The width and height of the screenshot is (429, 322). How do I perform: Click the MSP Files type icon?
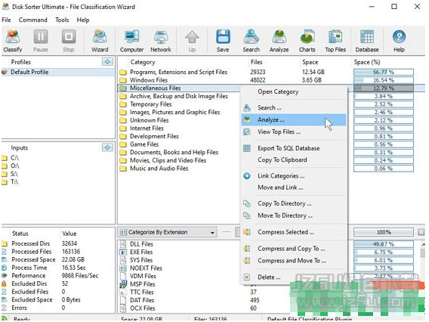point(123,284)
